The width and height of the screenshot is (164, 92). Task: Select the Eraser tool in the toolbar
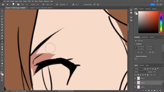(2, 41)
